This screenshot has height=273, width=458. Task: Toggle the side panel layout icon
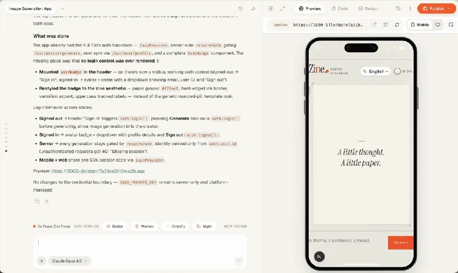tap(271, 9)
